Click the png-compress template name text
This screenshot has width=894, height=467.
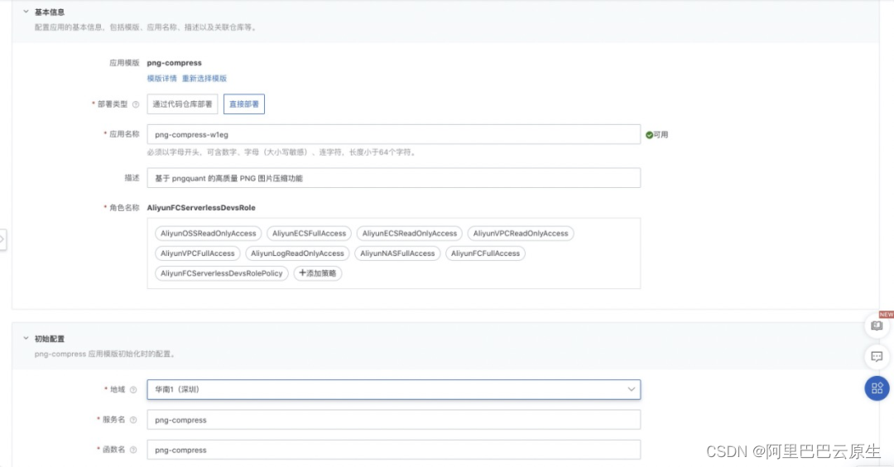coord(175,63)
